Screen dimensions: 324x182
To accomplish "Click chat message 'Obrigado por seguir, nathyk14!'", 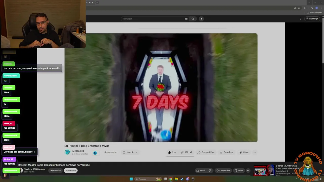I will pyautogui.click(x=19, y=152).
